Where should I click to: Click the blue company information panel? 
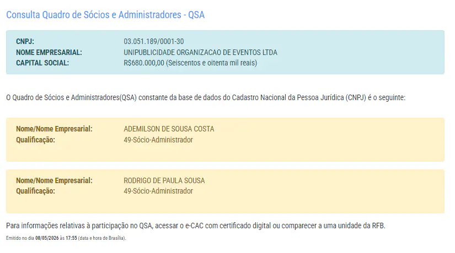(225, 52)
